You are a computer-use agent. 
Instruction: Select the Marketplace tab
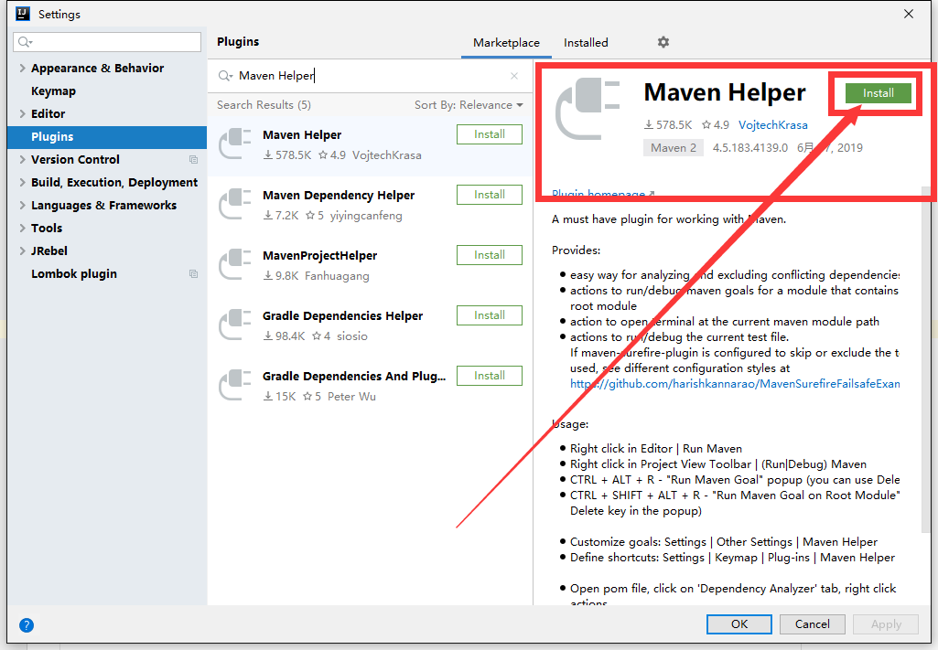(x=506, y=42)
